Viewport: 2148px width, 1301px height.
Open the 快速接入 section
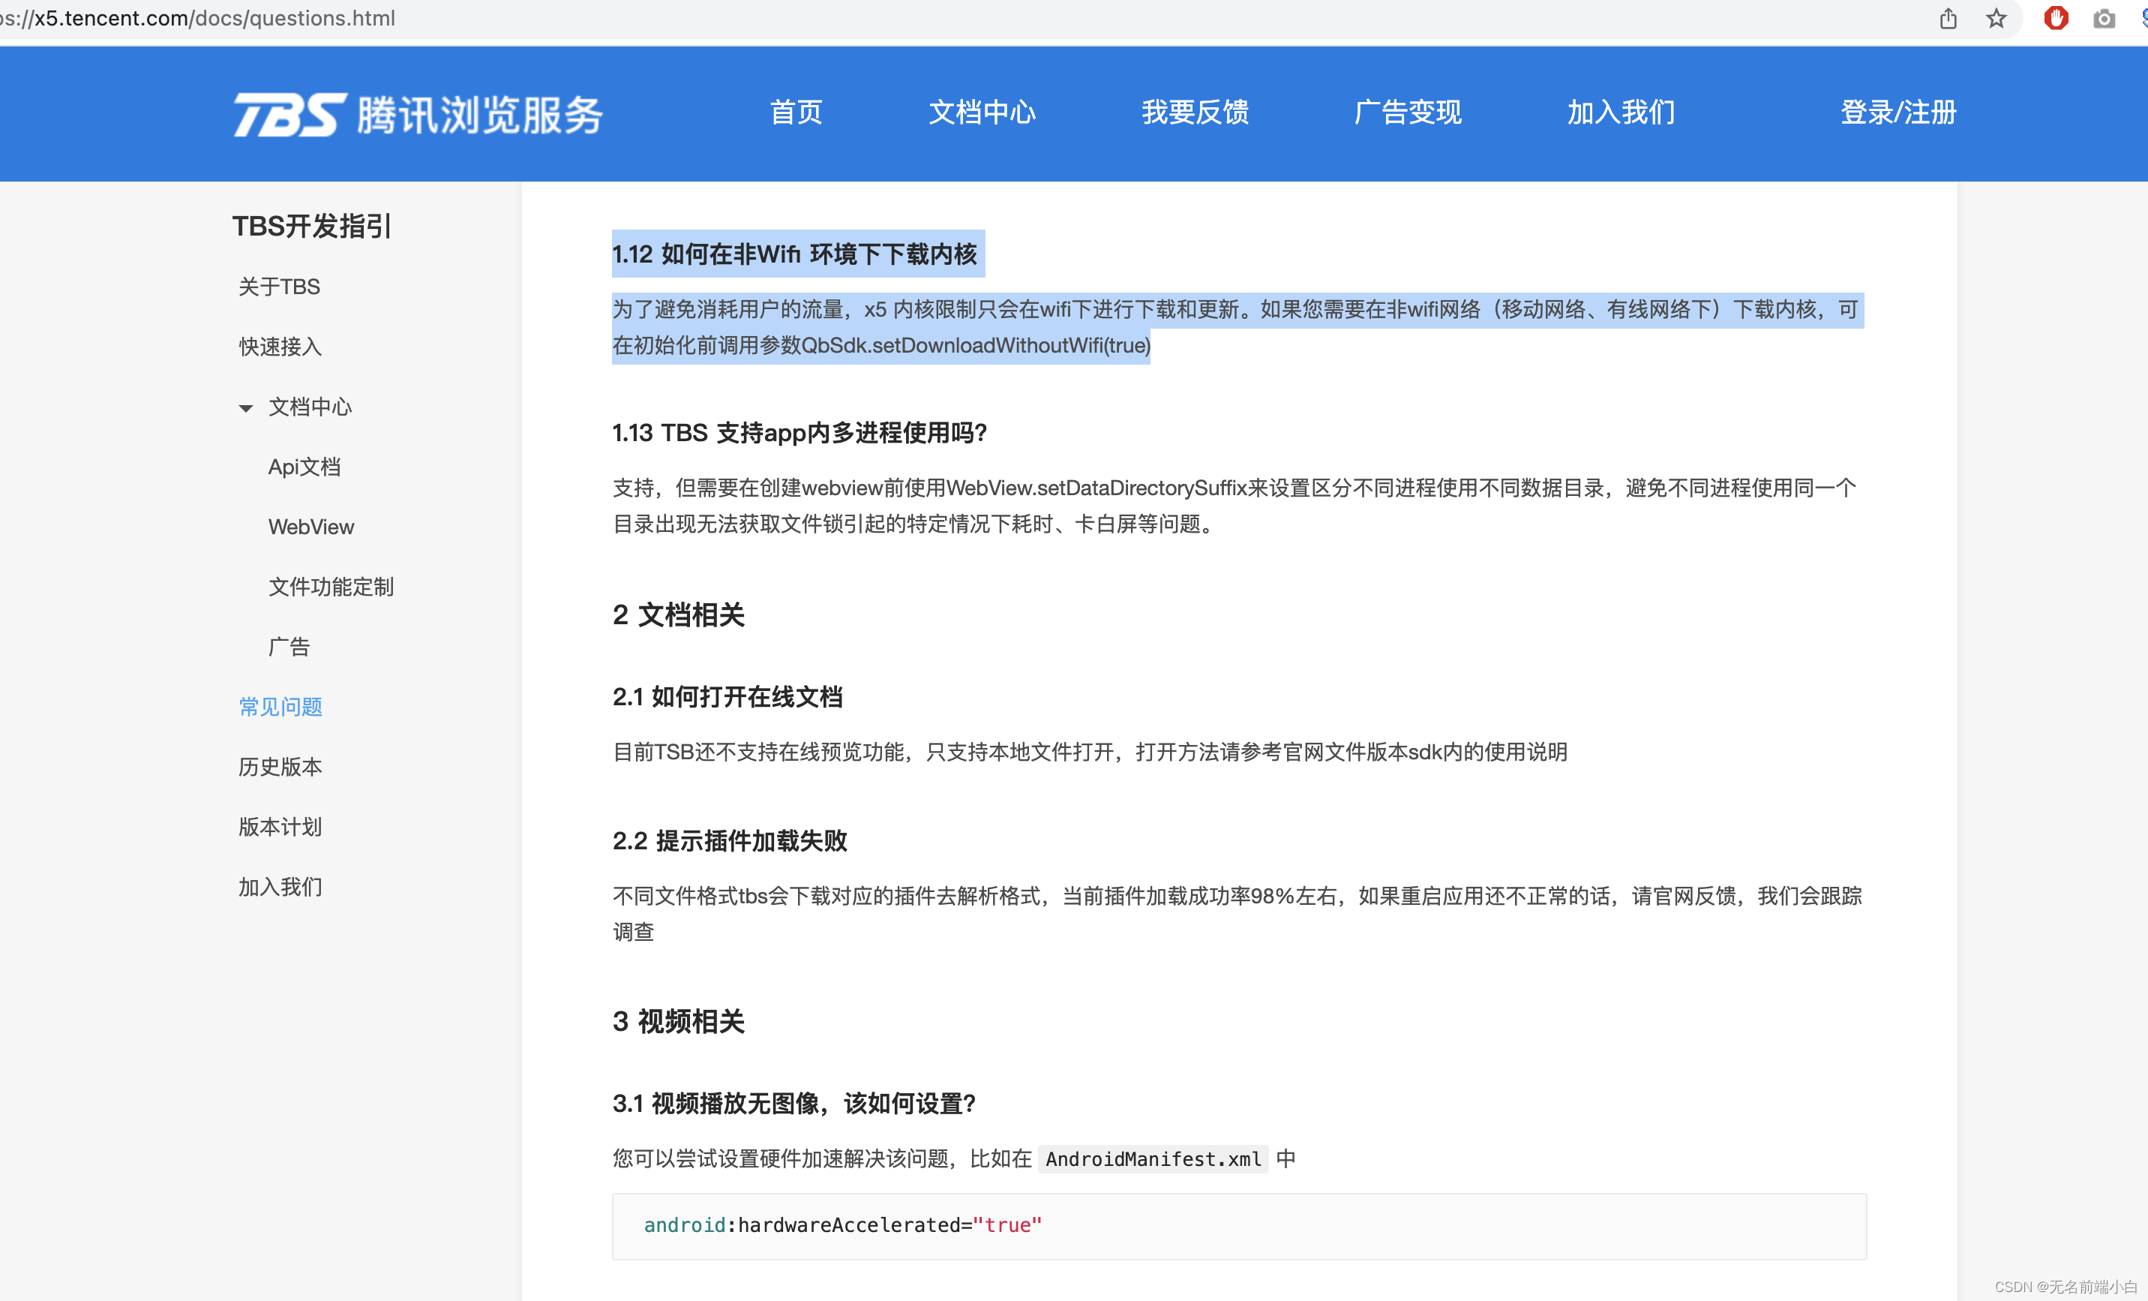click(x=279, y=347)
